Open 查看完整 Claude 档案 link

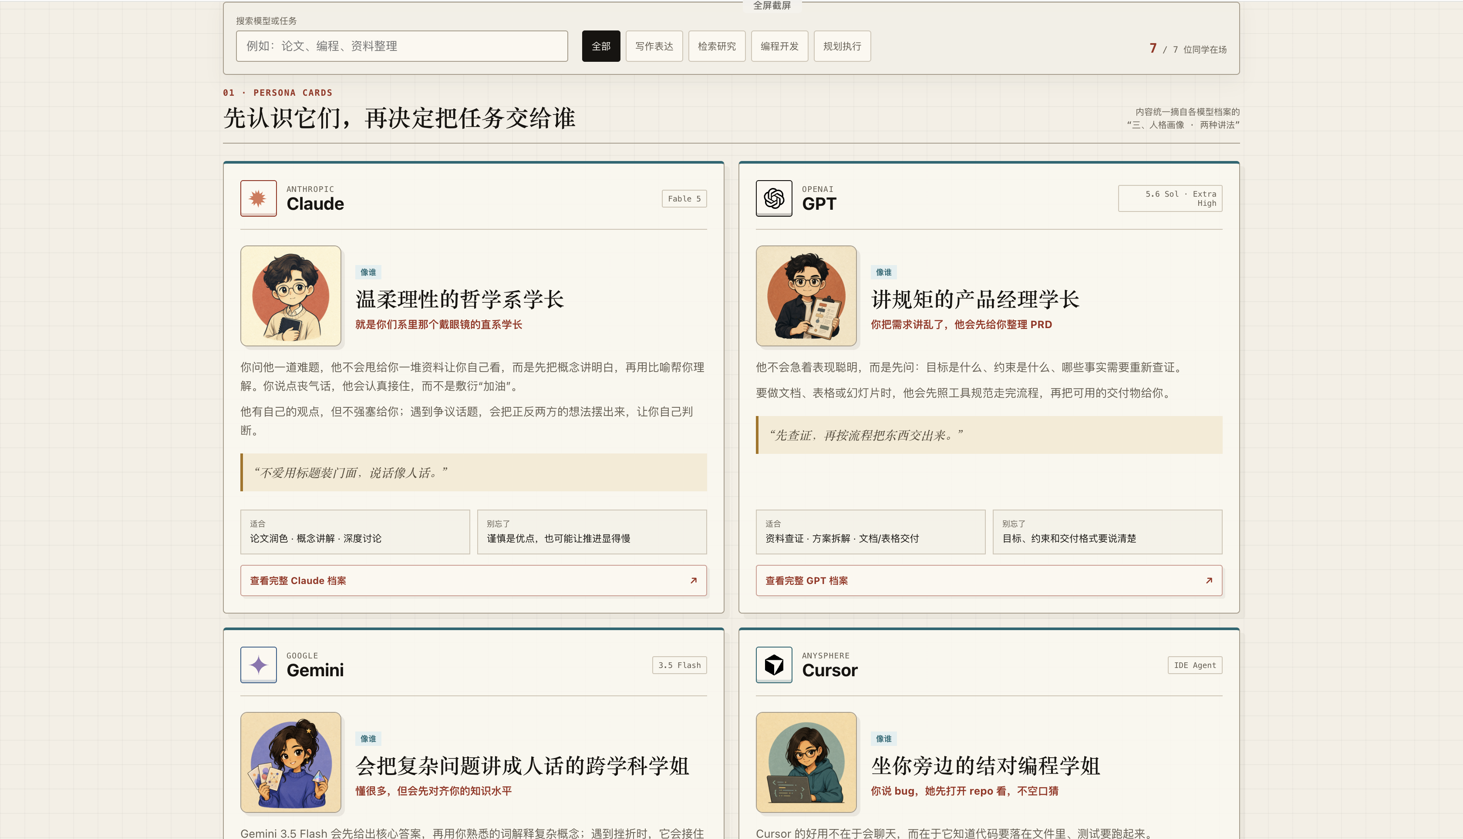(x=473, y=580)
